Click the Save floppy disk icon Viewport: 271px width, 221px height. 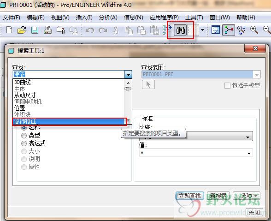pos(35,30)
